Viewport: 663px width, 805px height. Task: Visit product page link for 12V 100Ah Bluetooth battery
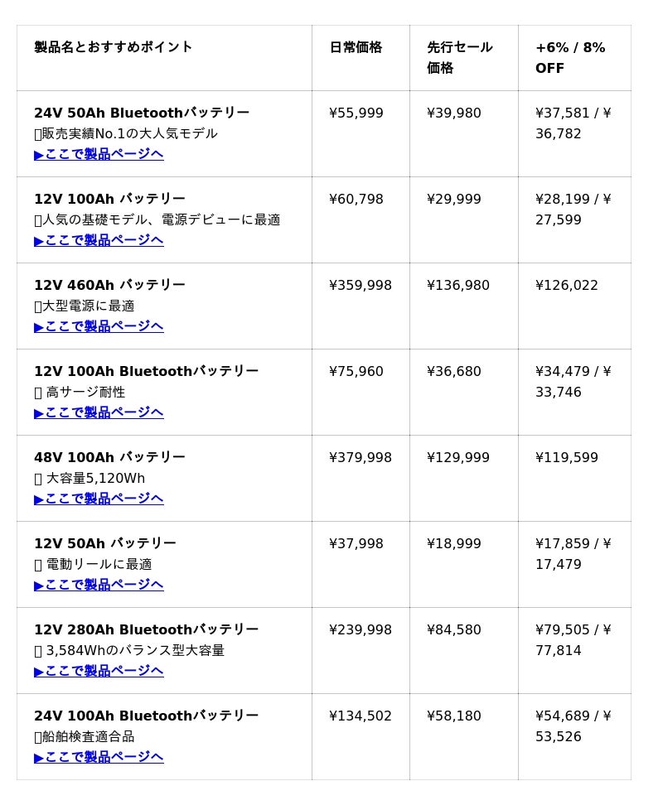click(x=99, y=412)
